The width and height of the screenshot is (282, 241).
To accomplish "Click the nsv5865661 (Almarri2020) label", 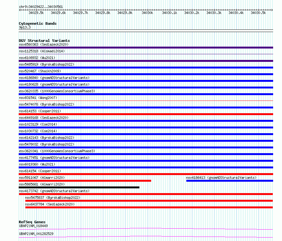I will [42, 184].
